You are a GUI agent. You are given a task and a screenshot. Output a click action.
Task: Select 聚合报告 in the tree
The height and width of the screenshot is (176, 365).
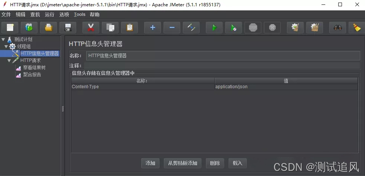click(x=32, y=75)
